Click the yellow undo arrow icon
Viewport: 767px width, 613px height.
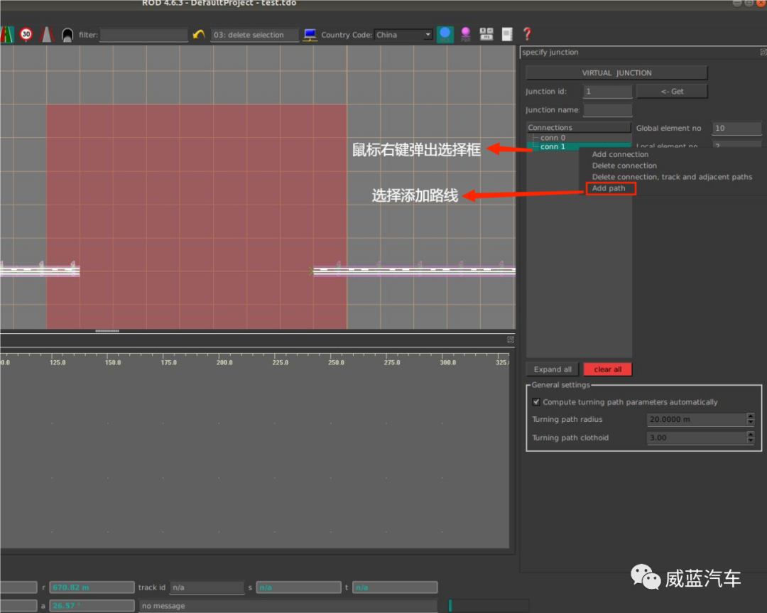199,35
